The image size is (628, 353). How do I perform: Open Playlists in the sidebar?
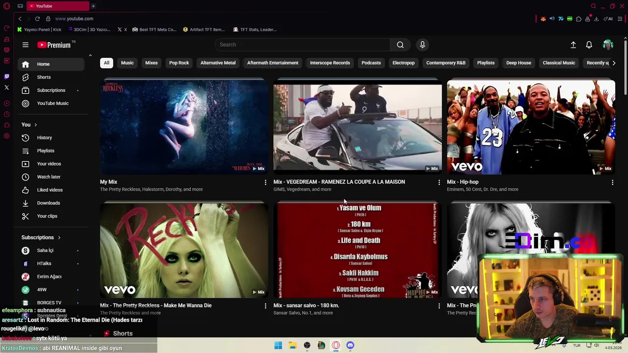tap(51, 151)
